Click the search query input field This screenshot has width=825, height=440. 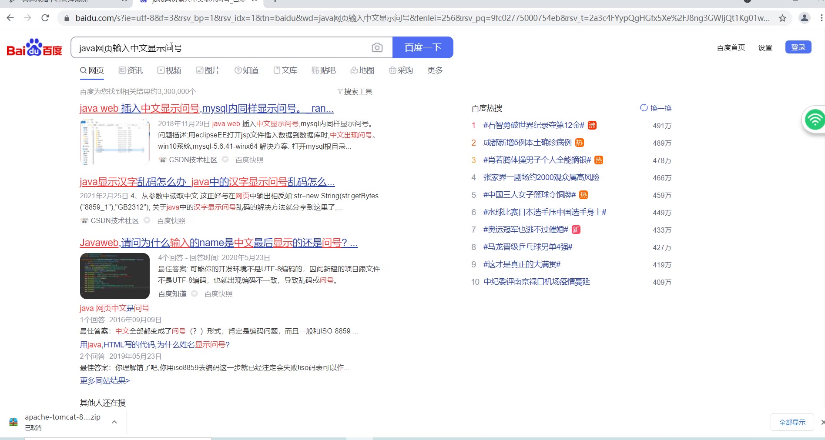pos(222,48)
